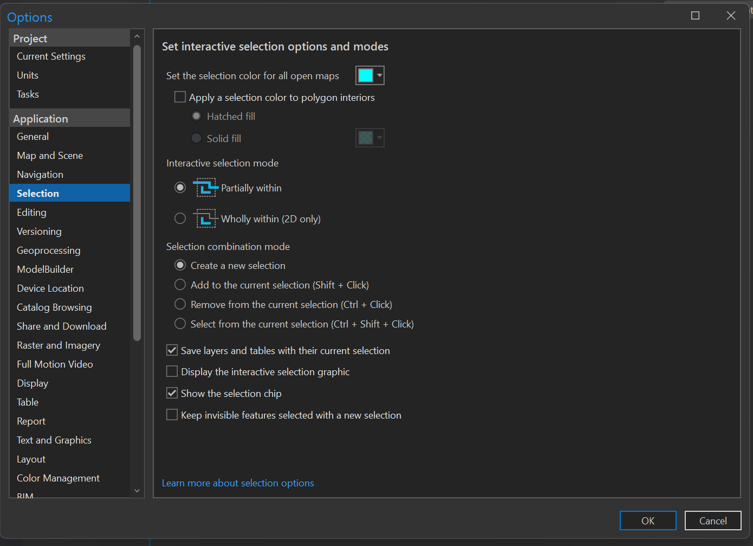
Task: Maximize the Options dialog window
Action: [695, 16]
